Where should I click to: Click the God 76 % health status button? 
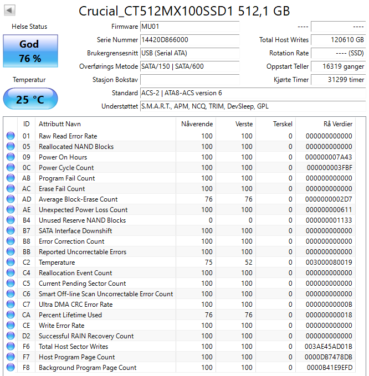29,51
